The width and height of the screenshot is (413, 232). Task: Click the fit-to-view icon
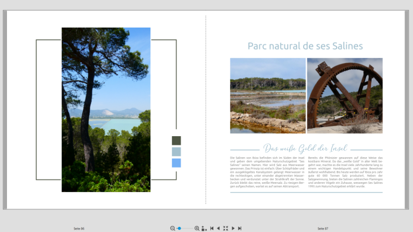(225, 228)
